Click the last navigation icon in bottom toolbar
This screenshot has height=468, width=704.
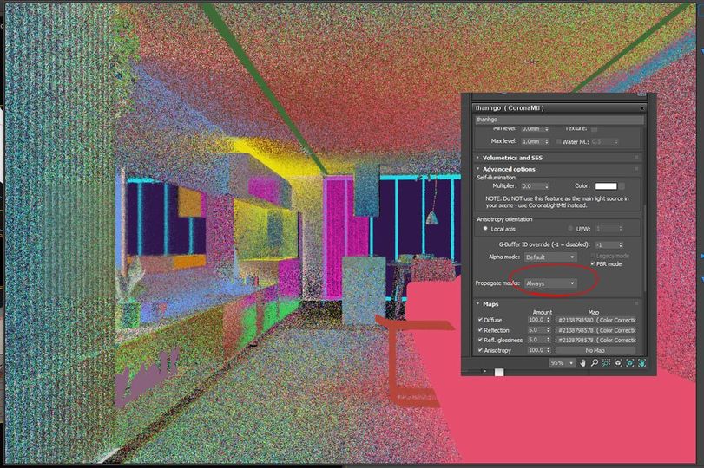[x=641, y=363]
